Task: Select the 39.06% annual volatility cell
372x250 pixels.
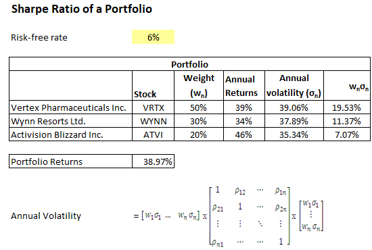Action: pos(294,107)
